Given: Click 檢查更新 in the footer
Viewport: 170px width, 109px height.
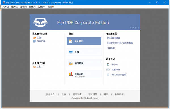Looking at the screenshot, I should 119,95.
